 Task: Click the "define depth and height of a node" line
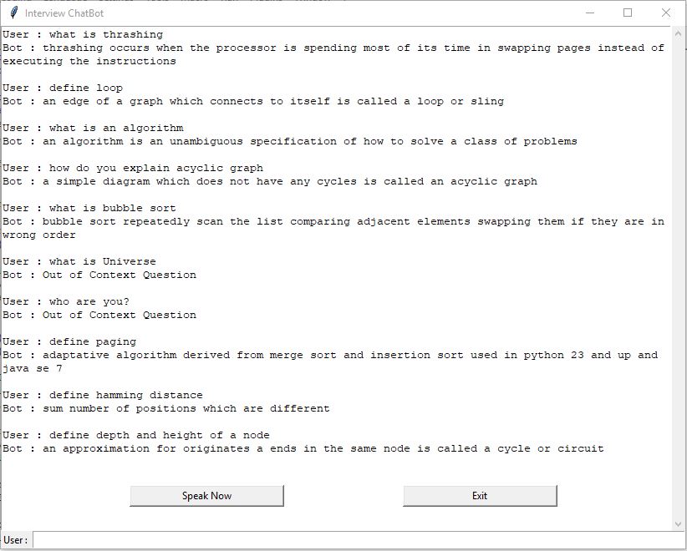(136, 436)
